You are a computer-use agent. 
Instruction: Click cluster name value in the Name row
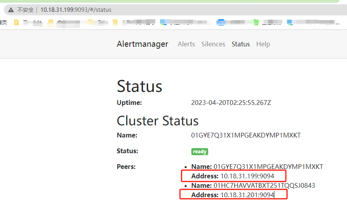coord(246,135)
